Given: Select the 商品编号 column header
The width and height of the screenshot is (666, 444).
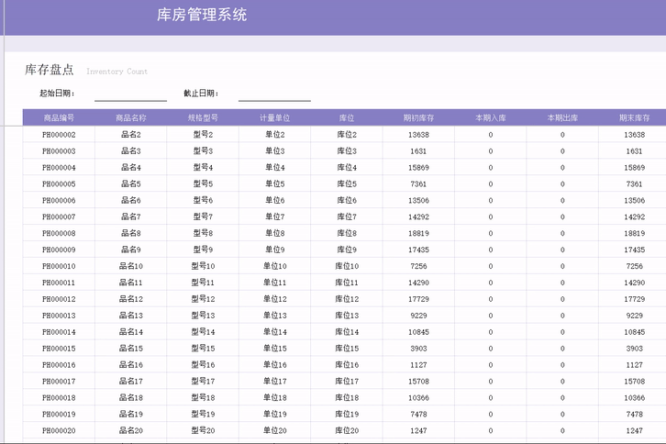Looking at the screenshot, I should pyautogui.click(x=59, y=117).
